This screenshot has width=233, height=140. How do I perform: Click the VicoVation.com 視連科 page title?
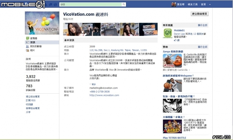[x=86, y=15]
